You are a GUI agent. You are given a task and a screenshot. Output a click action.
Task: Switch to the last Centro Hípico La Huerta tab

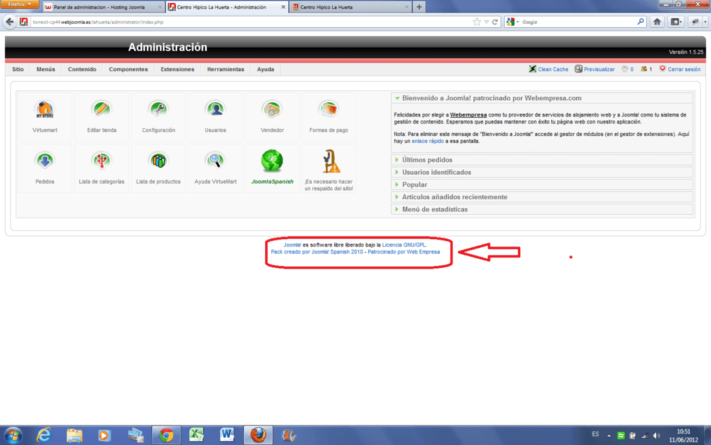point(350,7)
